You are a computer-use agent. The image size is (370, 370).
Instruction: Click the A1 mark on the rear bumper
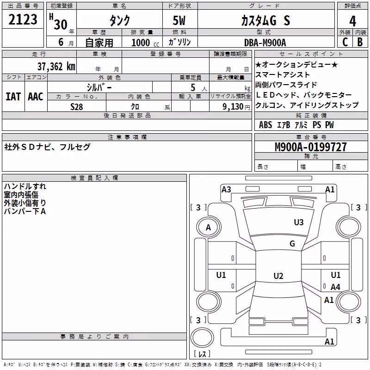329,341
